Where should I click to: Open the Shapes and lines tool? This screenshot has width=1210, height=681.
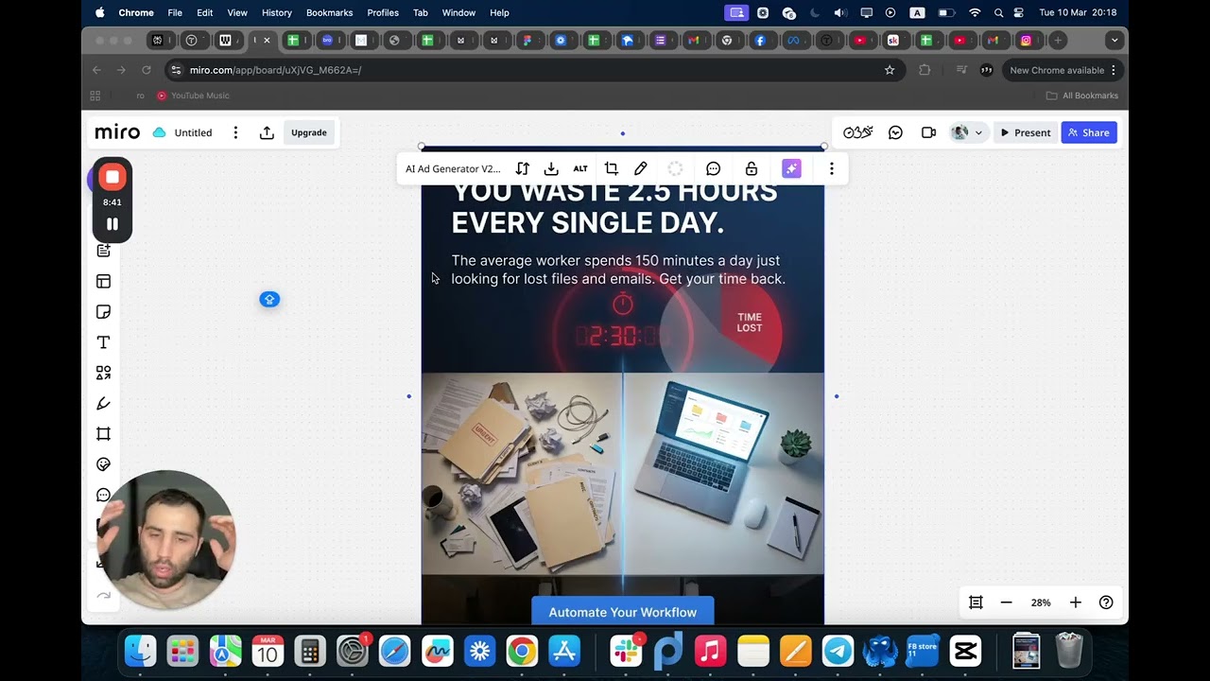[104, 373]
